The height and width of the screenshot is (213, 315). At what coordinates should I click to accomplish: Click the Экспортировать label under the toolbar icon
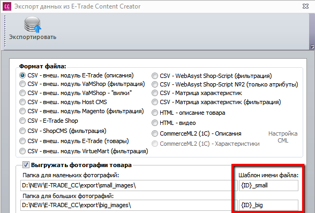(x=33, y=37)
